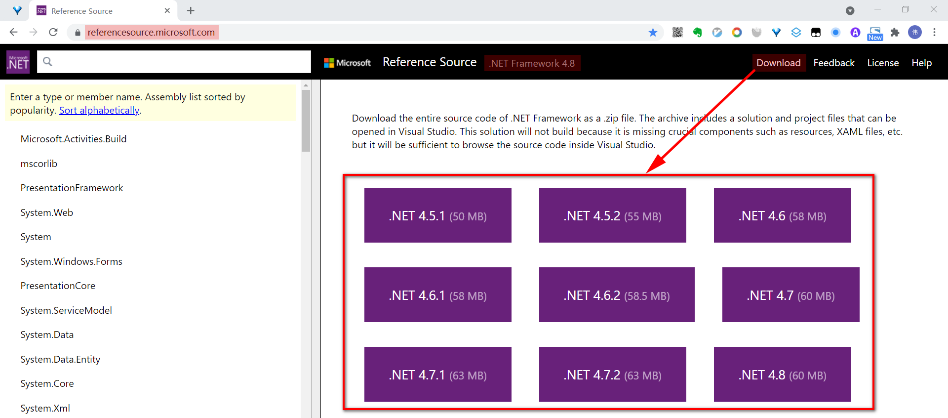Click the purple A extension icon
The width and height of the screenshot is (948, 418).
click(855, 33)
